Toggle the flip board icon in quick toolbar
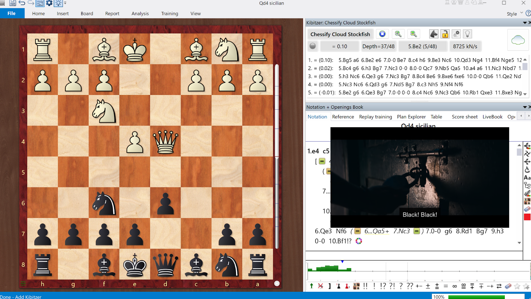The width and height of the screenshot is (531, 299). click(40, 3)
